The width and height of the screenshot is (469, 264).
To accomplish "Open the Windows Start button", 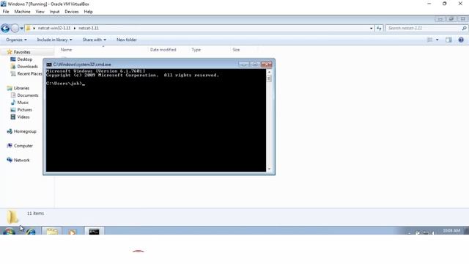I will click(x=9, y=232).
